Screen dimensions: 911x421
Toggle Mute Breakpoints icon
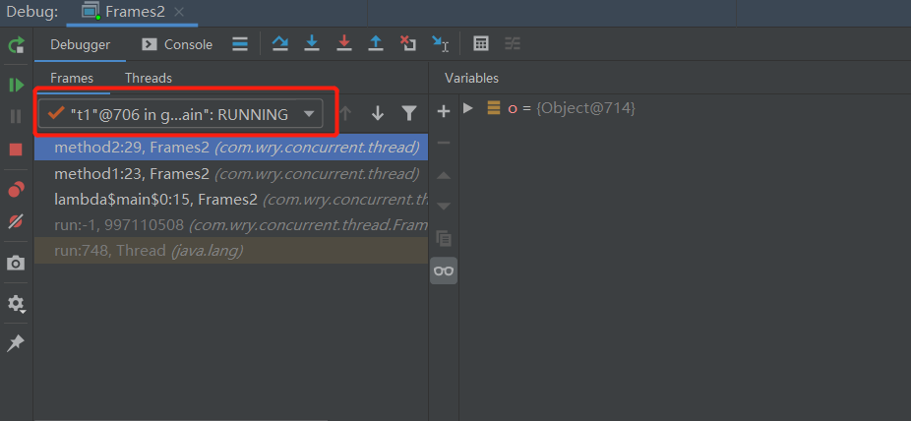tap(17, 220)
